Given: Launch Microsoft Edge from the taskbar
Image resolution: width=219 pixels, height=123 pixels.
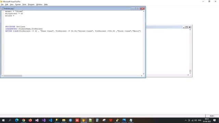Looking at the screenshot, I should (x=17, y=120).
